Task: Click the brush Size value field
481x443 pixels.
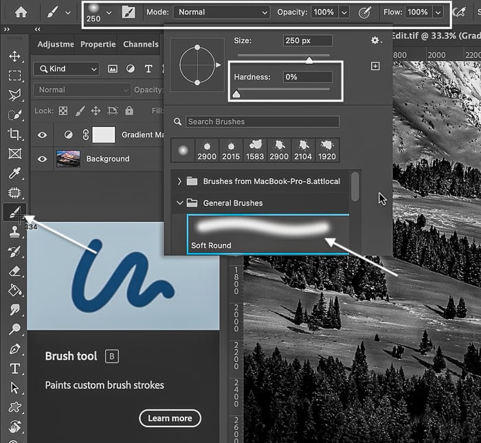Action: click(308, 41)
